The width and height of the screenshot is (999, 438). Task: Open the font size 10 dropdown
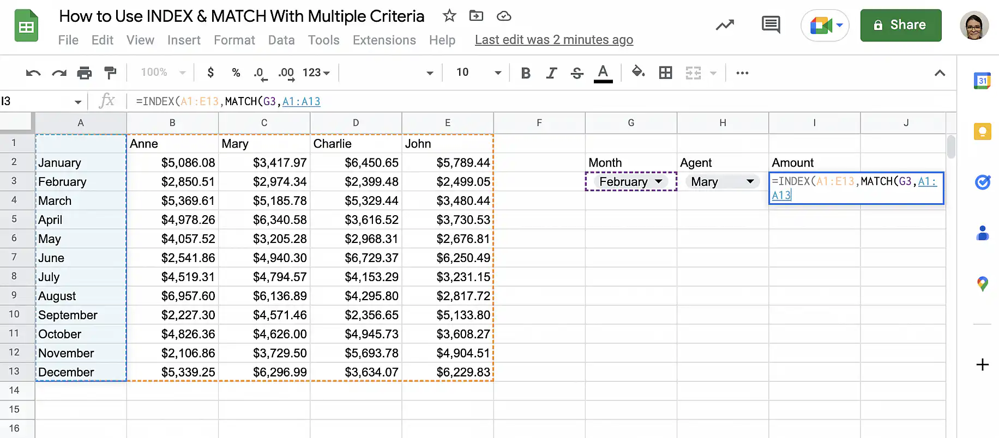pos(479,72)
